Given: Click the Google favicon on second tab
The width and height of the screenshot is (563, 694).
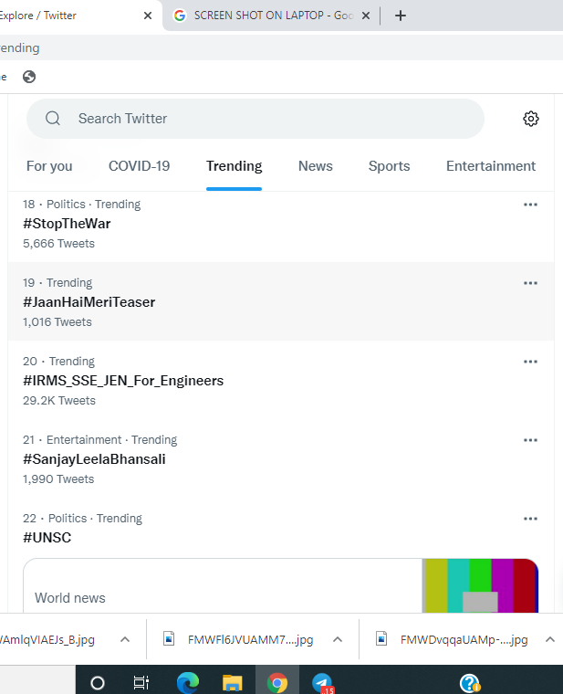Looking at the screenshot, I should click(x=180, y=16).
